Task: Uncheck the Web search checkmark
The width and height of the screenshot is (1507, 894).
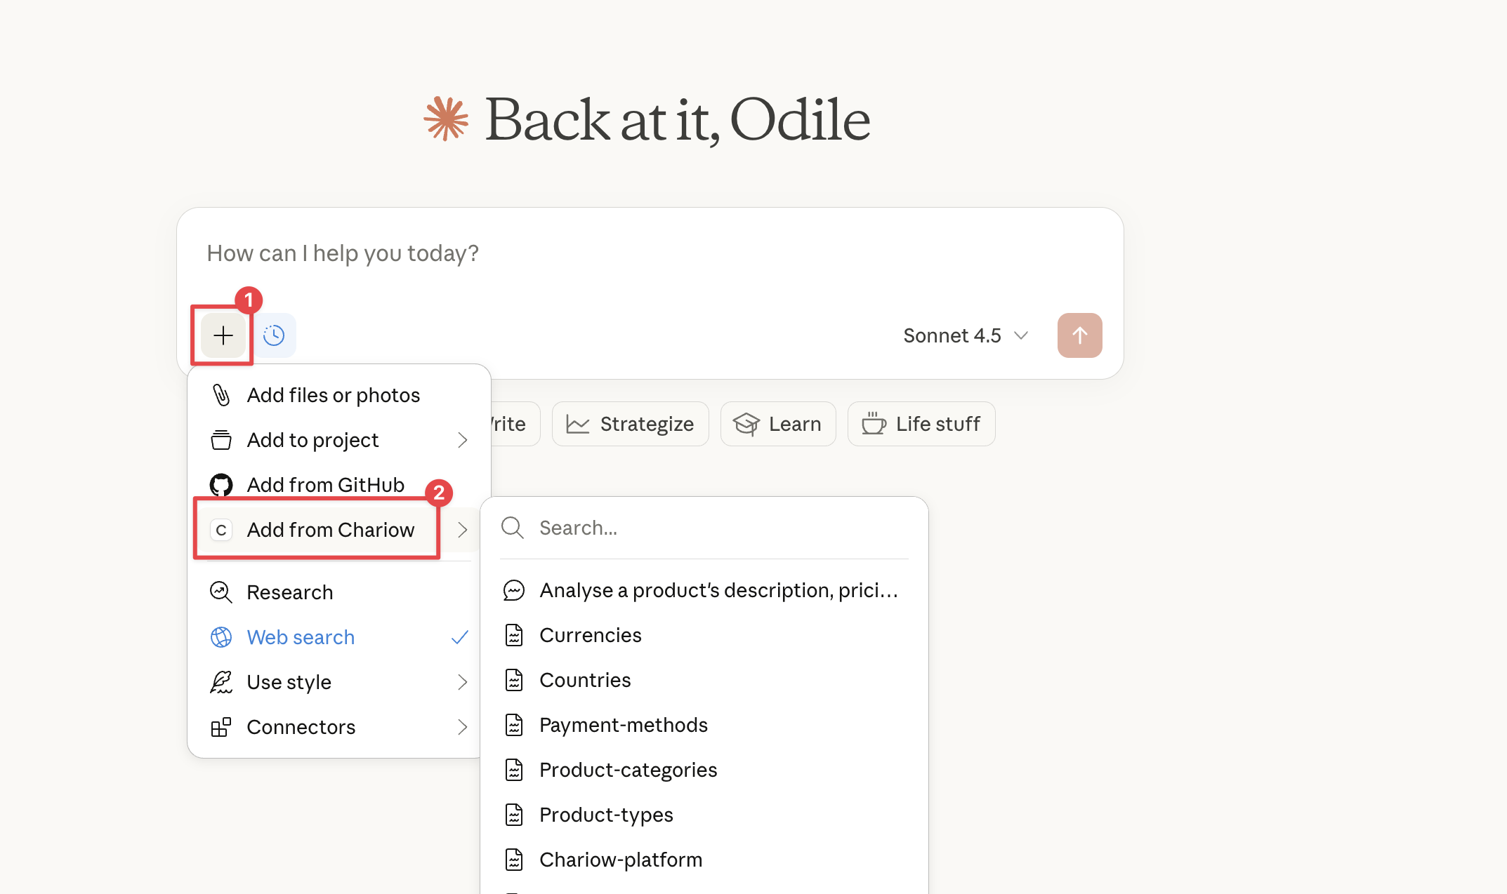Action: pyautogui.click(x=460, y=637)
